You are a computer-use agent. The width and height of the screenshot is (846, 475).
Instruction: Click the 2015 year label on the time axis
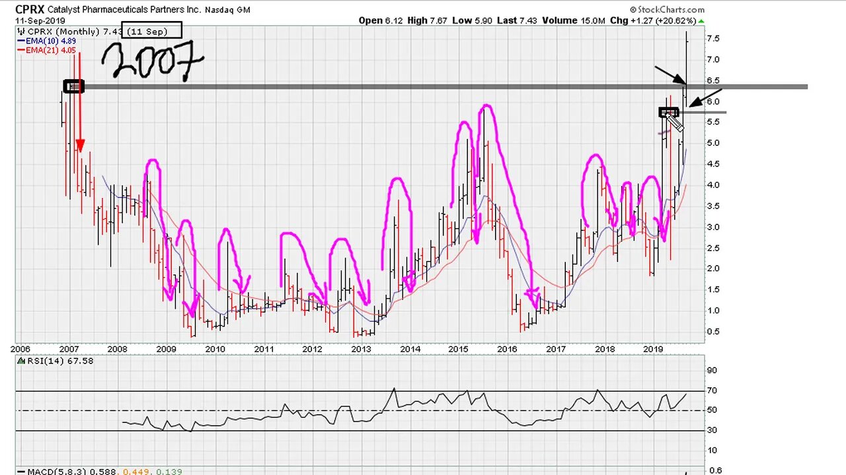click(x=459, y=349)
